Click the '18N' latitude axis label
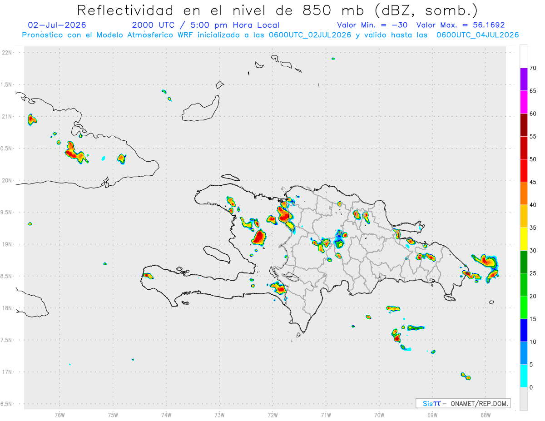Screen dimensions: 545x421 tap(8, 308)
